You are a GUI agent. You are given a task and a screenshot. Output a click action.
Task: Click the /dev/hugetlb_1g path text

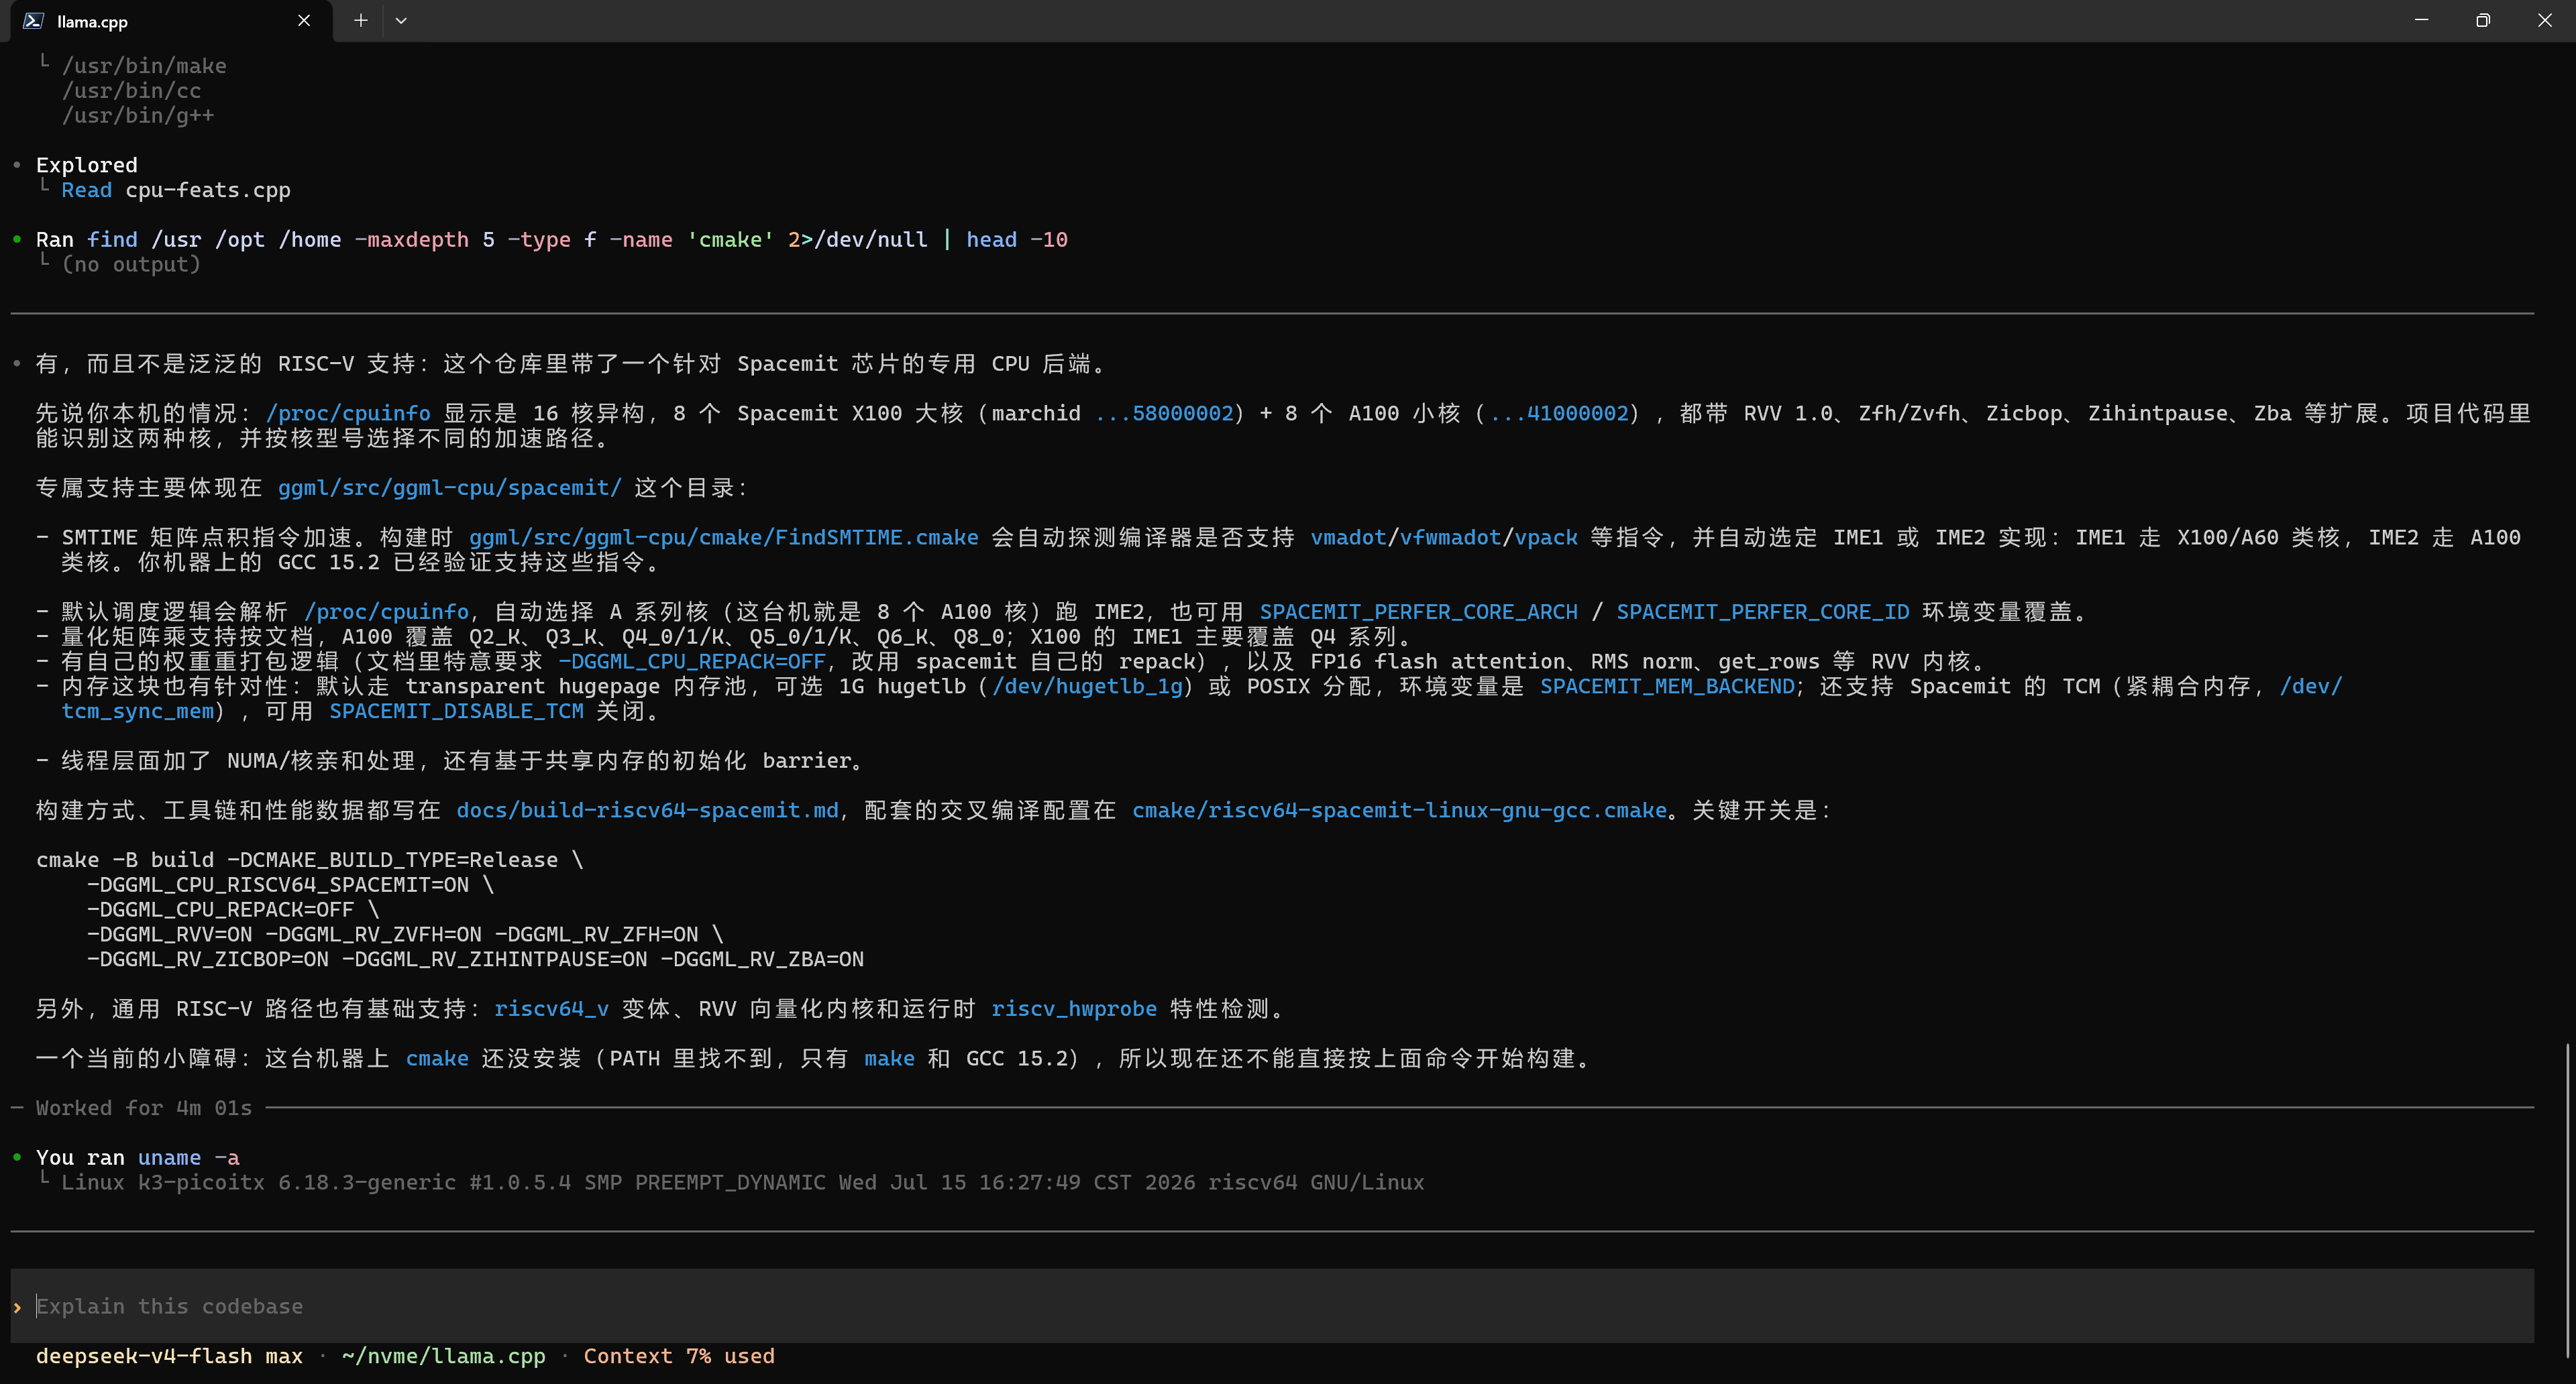[1087, 687]
